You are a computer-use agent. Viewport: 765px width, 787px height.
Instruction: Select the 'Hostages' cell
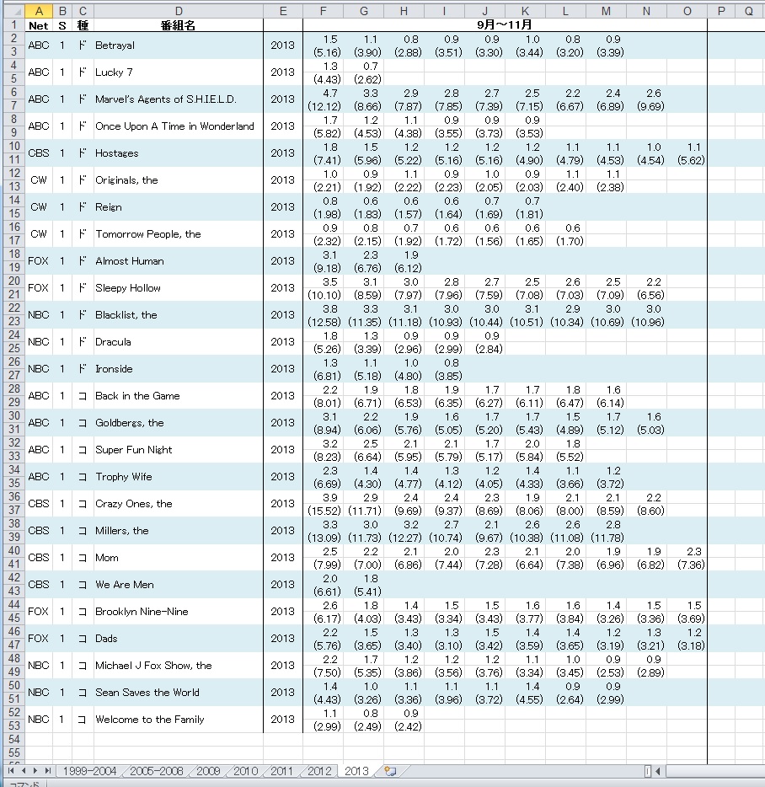[x=179, y=153]
